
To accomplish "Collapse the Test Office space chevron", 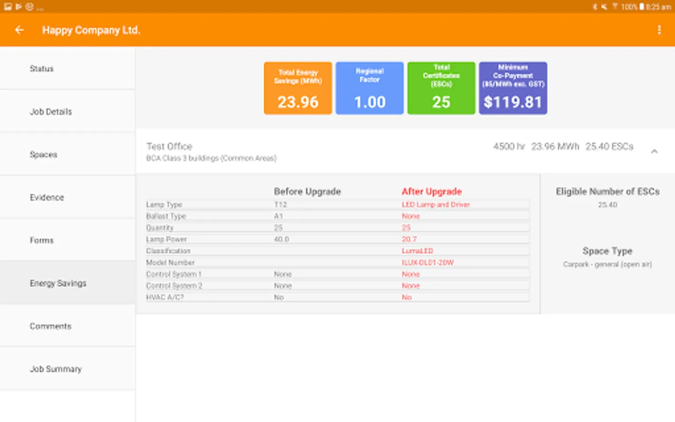I will pos(654,151).
